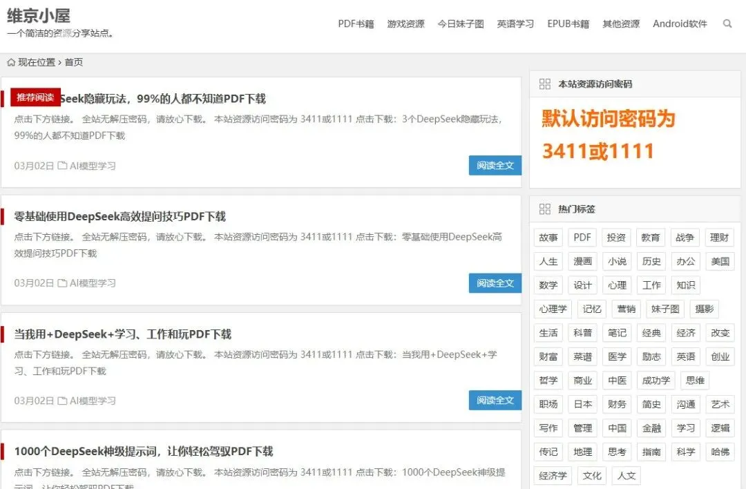Open the PDF书籍 menu
The width and height of the screenshot is (746, 489).
pos(356,23)
